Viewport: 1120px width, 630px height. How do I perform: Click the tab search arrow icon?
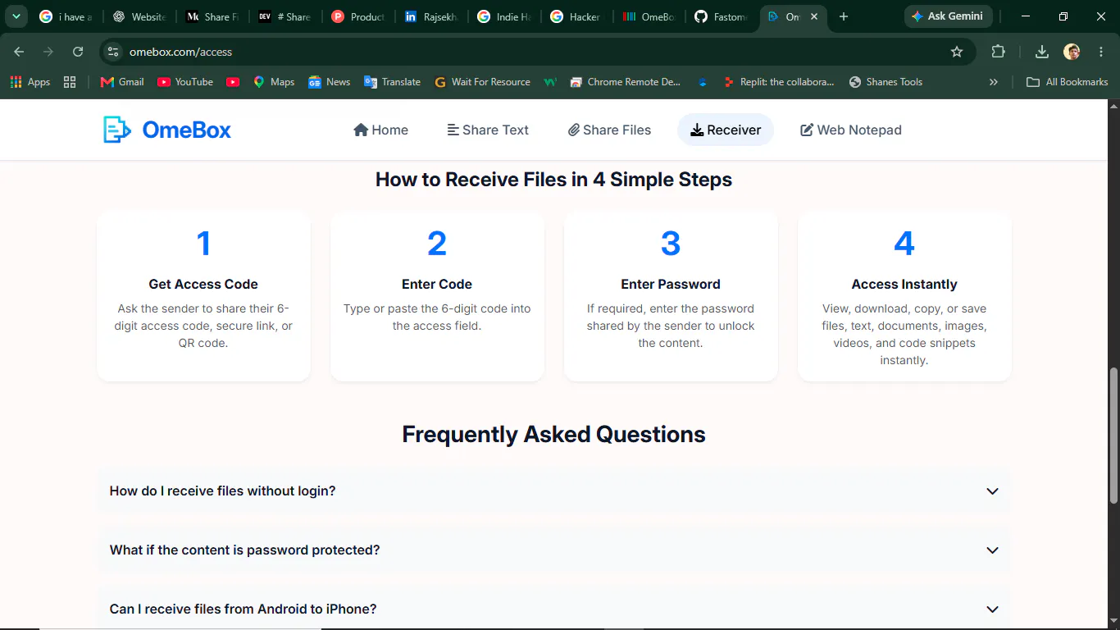[16, 16]
